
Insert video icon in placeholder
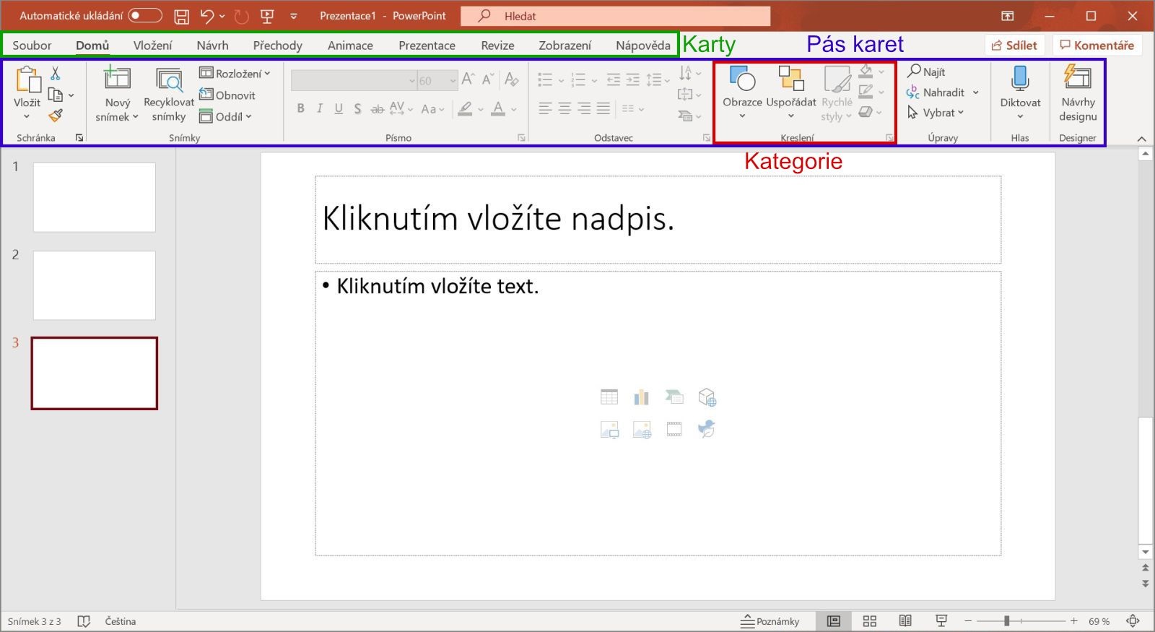[674, 430]
